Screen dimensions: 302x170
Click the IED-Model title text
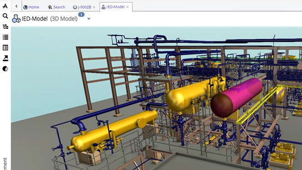pos(35,19)
